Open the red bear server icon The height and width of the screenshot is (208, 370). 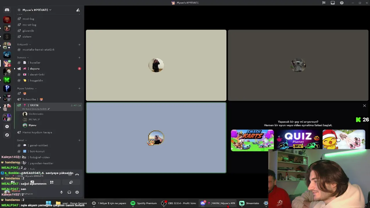pos(7,20)
